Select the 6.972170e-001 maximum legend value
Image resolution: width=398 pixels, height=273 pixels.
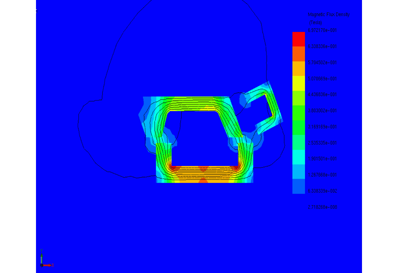[x=322, y=31]
